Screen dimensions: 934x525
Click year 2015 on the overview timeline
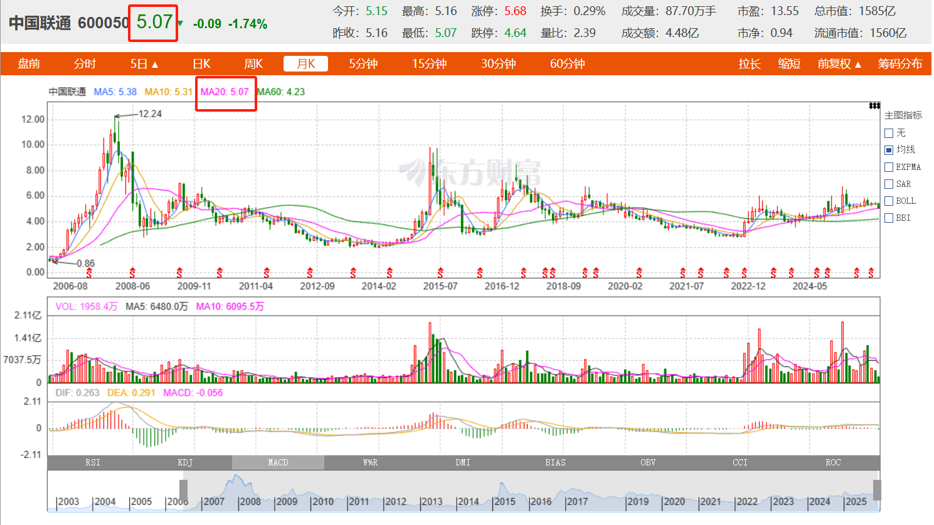[504, 502]
